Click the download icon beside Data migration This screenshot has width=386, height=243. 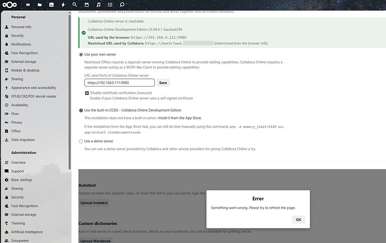click(7, 140)
